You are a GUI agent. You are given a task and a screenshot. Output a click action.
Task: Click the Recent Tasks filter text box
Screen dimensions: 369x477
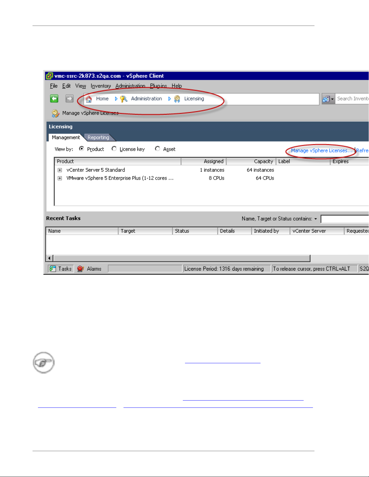(x=345, y=219)
